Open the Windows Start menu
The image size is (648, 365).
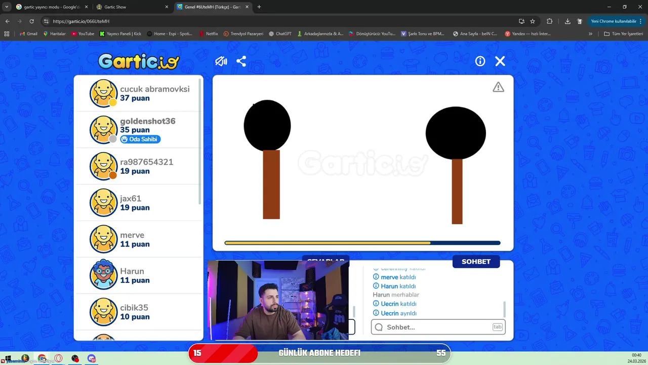point(8,358)
